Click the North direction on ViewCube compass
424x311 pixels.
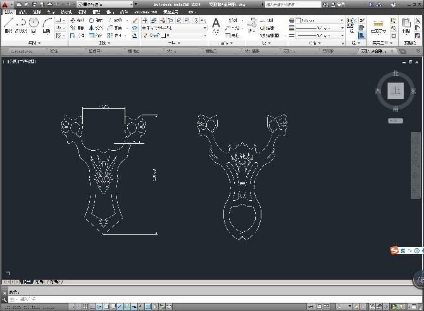(396, 73)
